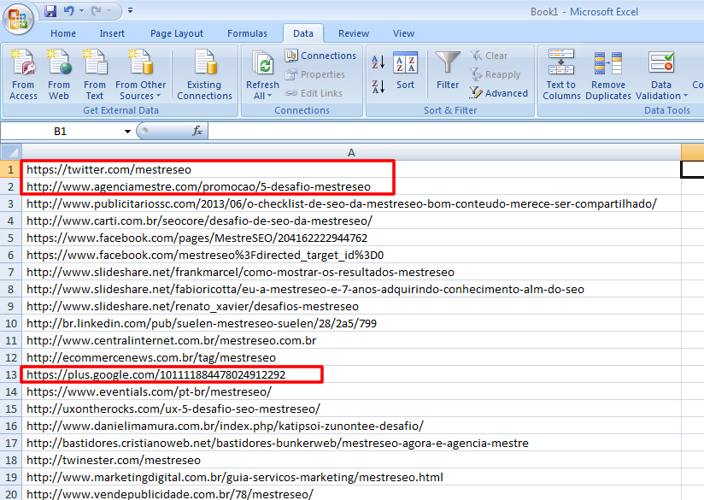Sort column Z to A descending

pos(378,86)
